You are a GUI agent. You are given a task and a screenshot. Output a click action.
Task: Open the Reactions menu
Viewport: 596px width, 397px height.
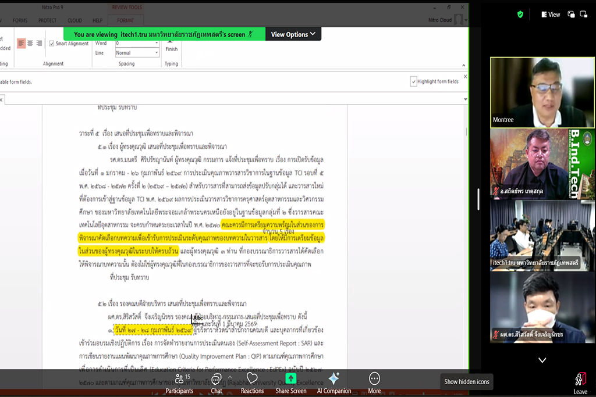pyautogui.click(x=252, y=383)
